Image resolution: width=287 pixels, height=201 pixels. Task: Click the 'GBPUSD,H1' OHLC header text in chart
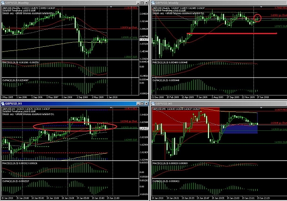coord(26,109)
